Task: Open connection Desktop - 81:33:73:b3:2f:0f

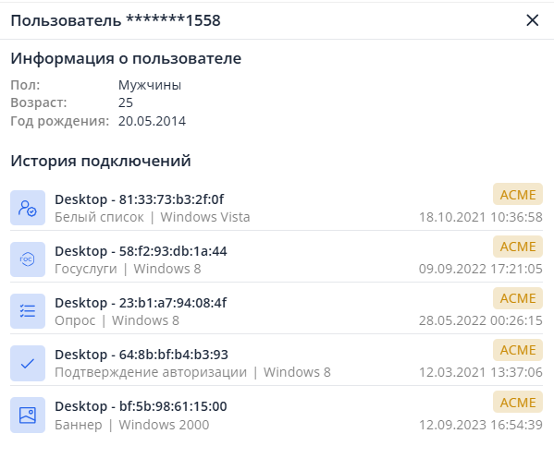Action: click(x=277, y=208)
